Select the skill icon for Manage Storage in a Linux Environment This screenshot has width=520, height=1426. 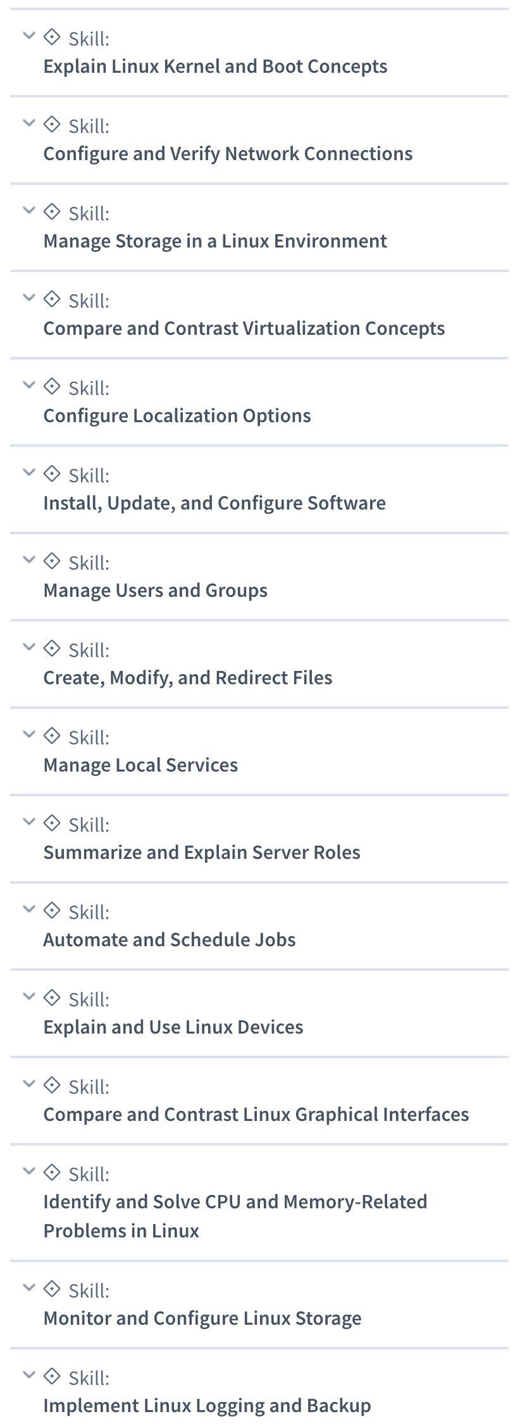click(52, 211)
